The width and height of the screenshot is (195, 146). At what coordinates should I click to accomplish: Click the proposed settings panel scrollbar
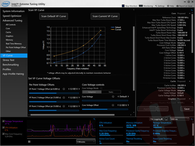click(192, 33)
